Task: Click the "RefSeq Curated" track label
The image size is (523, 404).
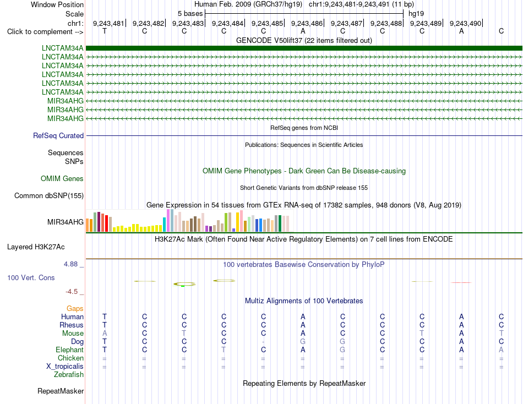Action: [58, 136]
